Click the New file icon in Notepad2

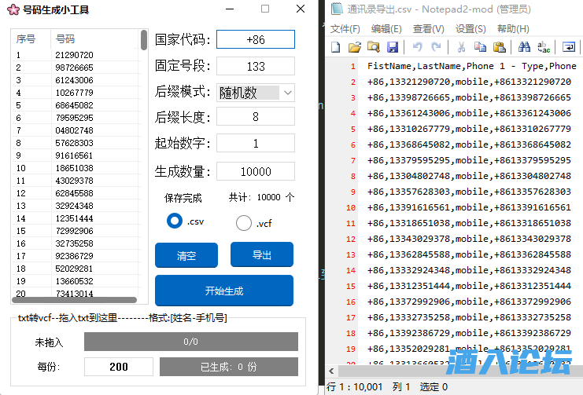[336, 47]
